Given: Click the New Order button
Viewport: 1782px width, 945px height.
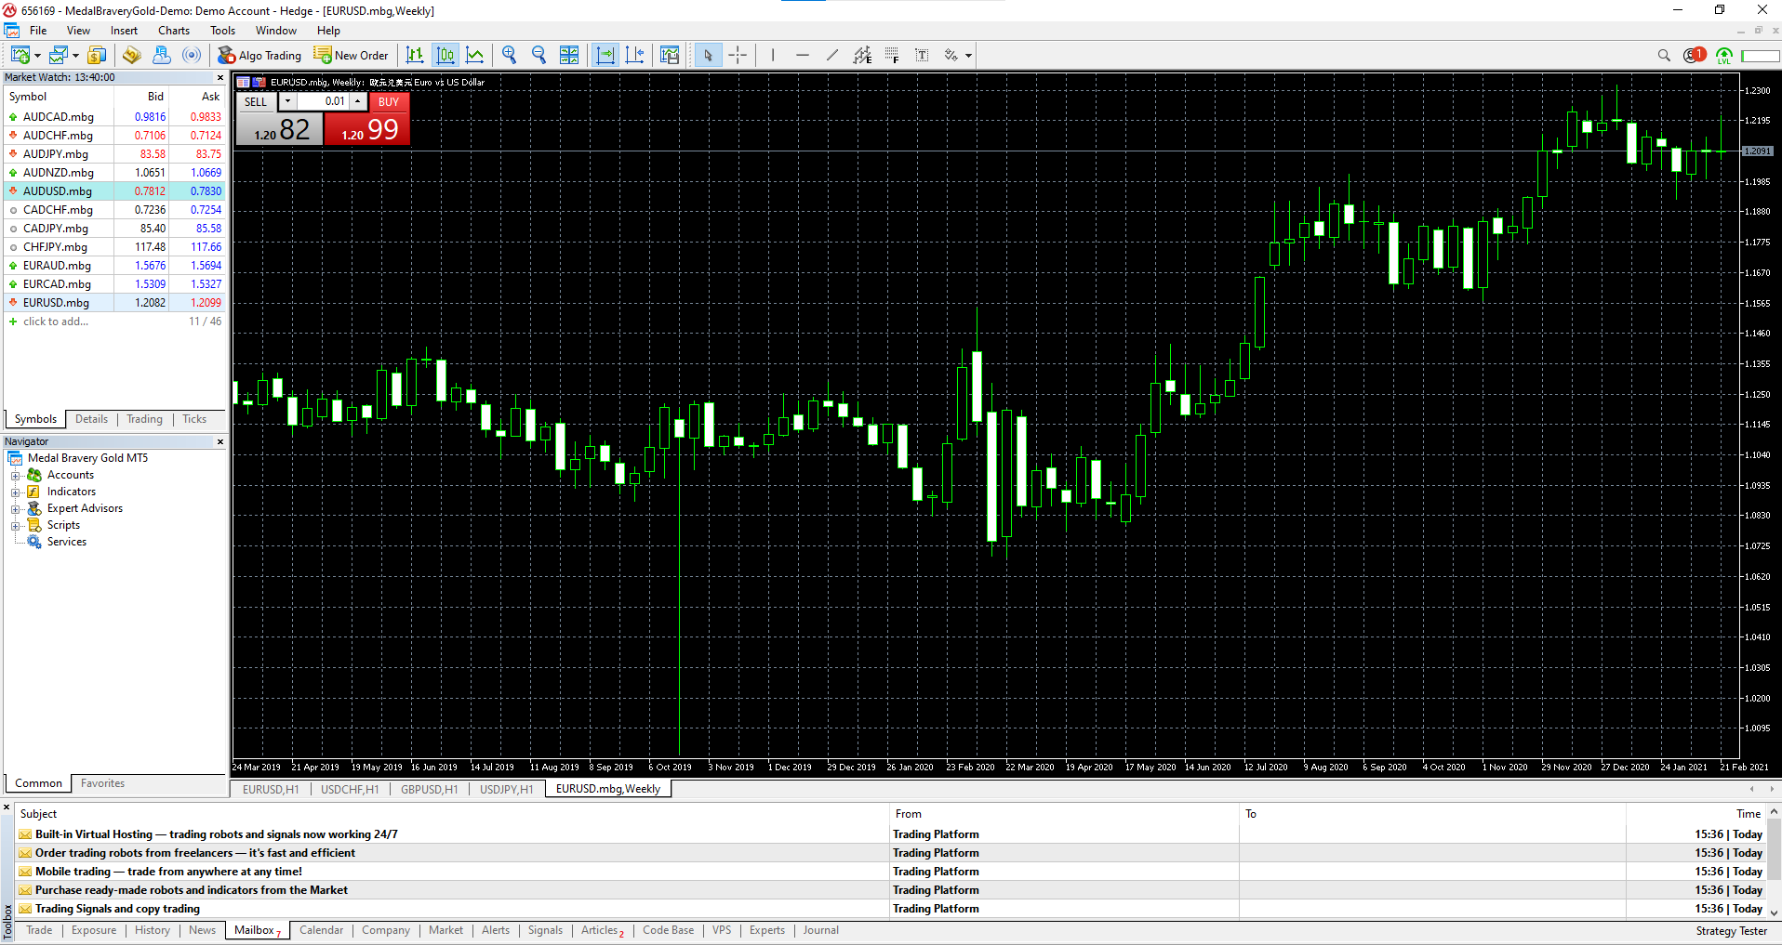Looking at the screenshot, I should click(352, 55).
